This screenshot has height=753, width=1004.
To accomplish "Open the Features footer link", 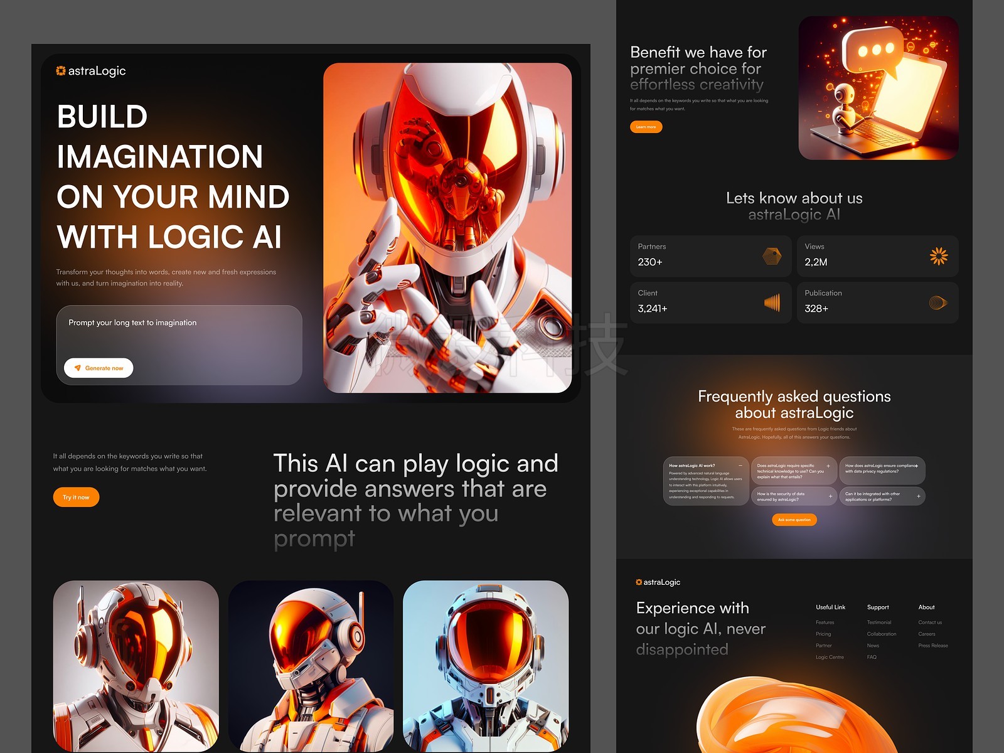I will click(x=825, y=622).
